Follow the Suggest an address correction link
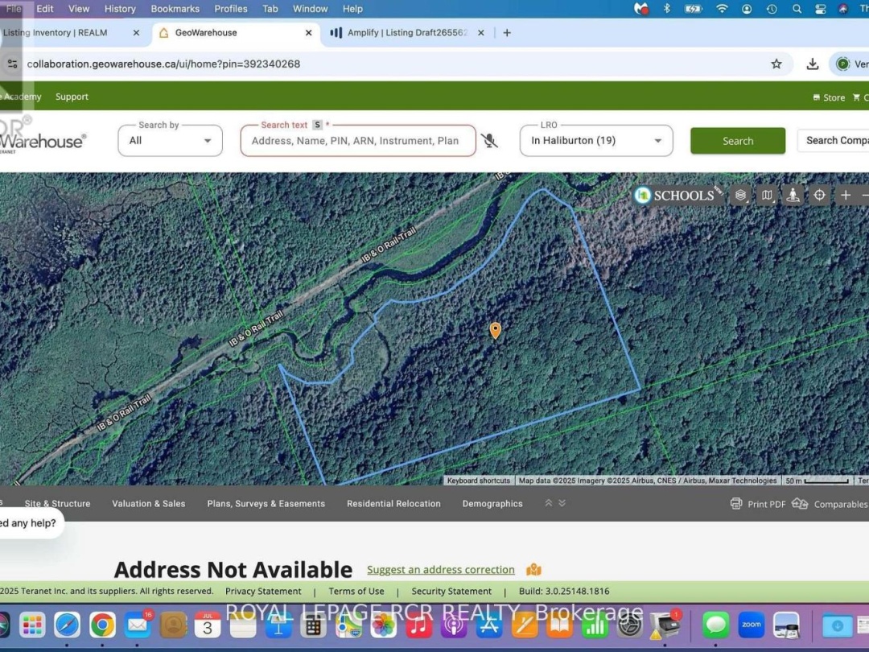Viewport: 869px width, 652px height. 441,569
